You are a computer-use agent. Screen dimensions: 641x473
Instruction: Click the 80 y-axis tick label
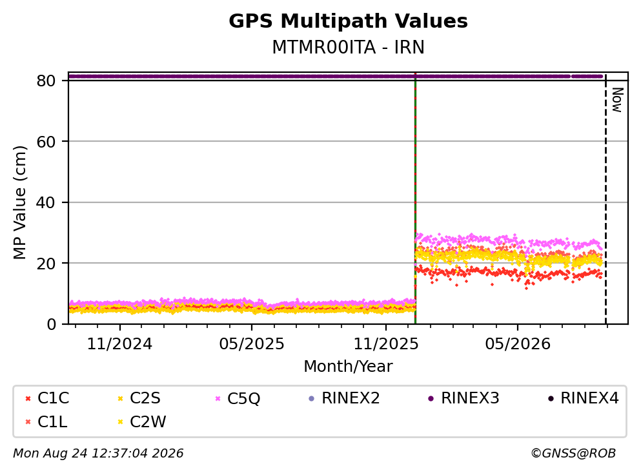point(46,81)
